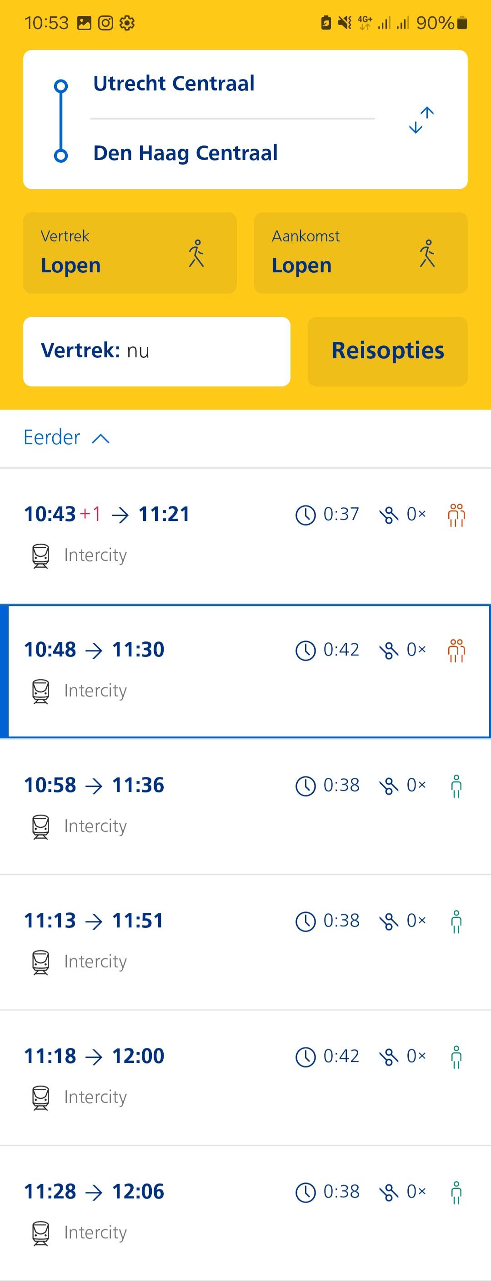Tap the walking icon under Vertrek
491x1281 pixels.
(x=196, y=254)
